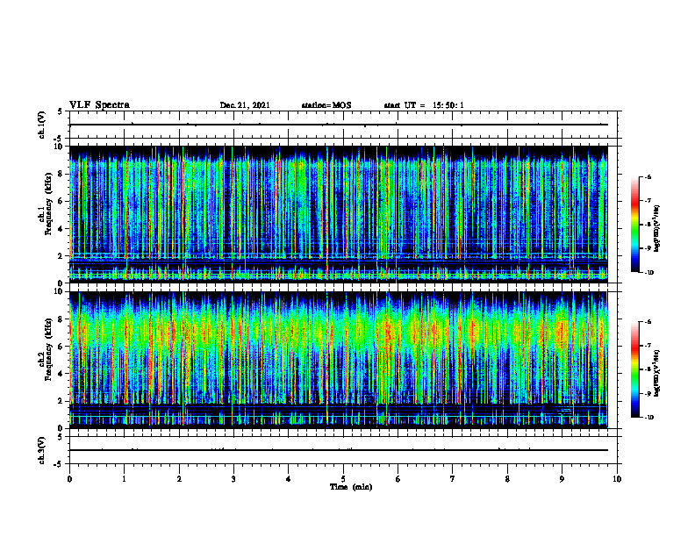
Task: Click time axis tick label "0"
Action: 69,479
